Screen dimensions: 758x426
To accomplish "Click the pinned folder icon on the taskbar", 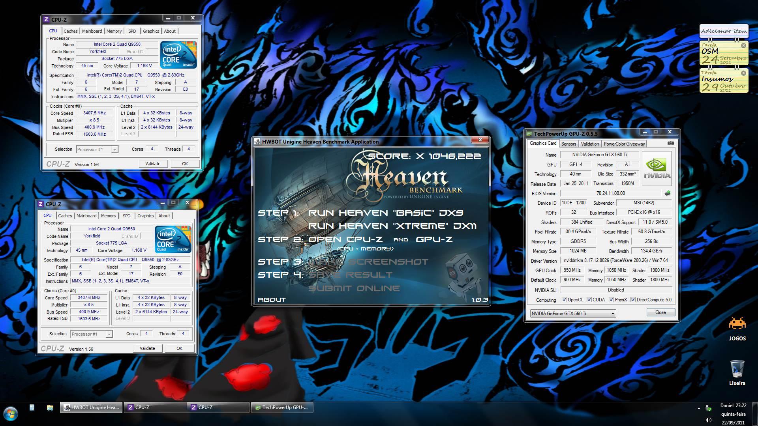I will coord(50,407).
